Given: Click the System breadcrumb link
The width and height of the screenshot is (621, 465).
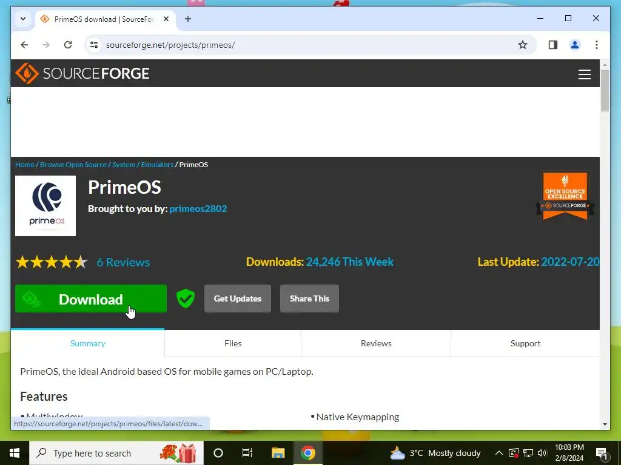Looking at the screenshot, I should (x=124, y=165).
